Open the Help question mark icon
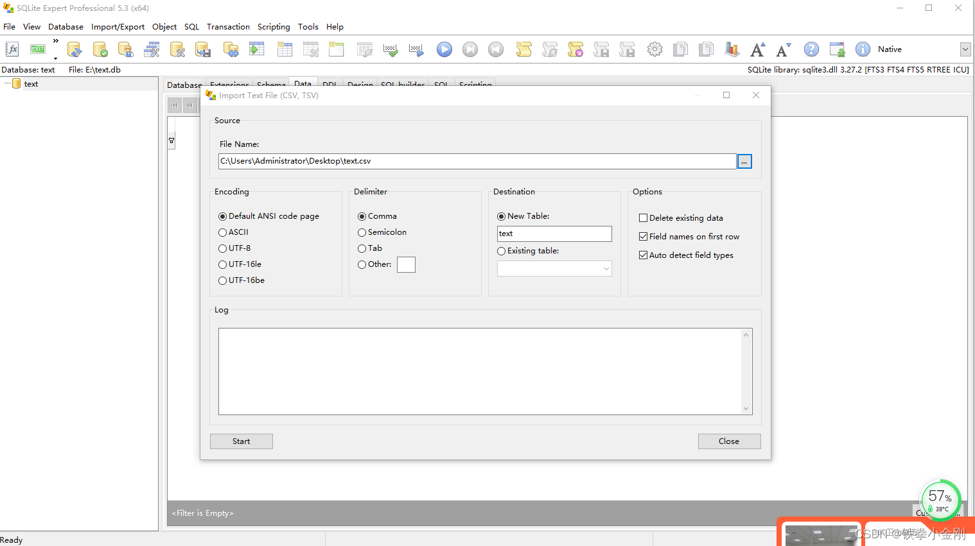 (x=811, y=49)
